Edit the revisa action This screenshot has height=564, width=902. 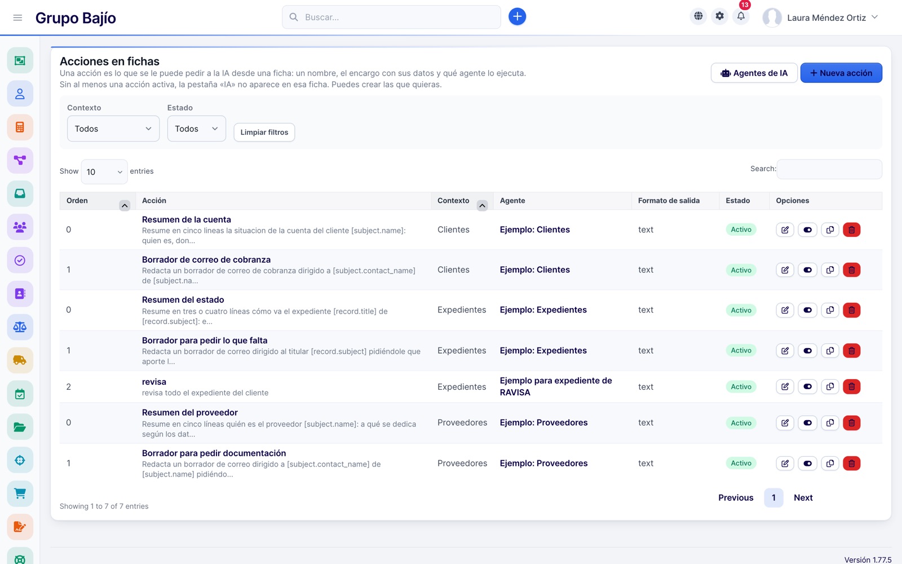coord(785,387)
